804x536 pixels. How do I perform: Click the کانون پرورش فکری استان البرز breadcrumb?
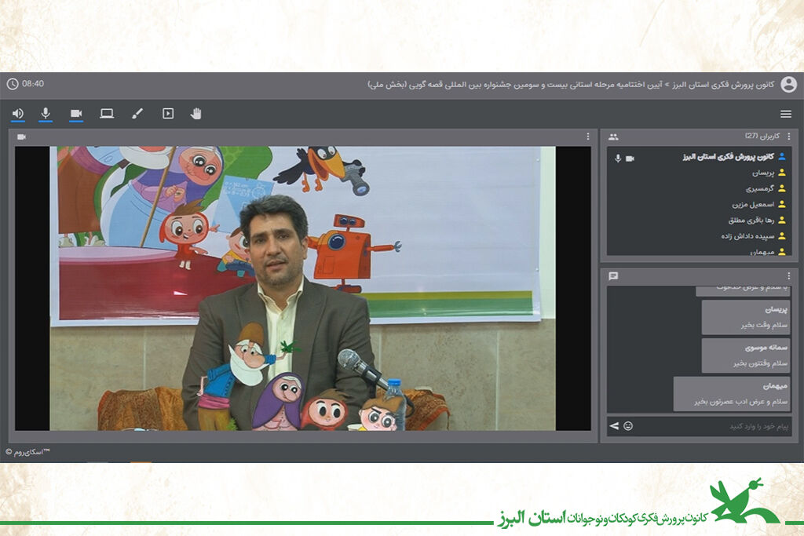coord(723,85)
